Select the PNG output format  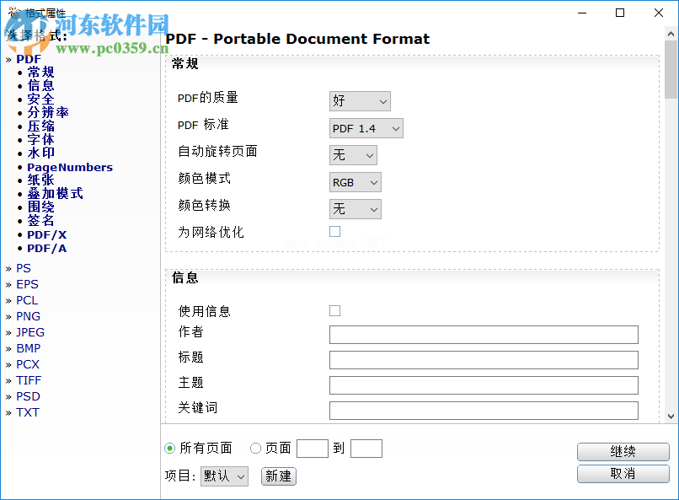(x=28, y=316)
